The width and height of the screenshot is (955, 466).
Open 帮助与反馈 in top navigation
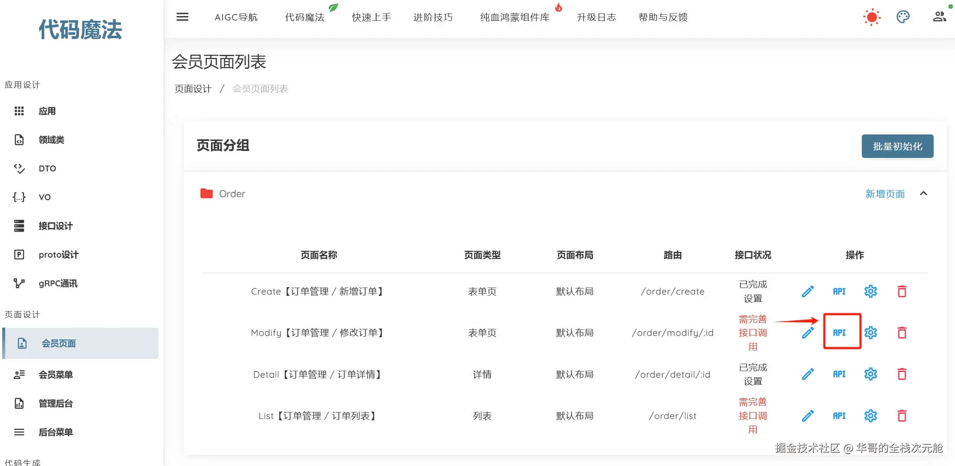(x=663, y=17)
